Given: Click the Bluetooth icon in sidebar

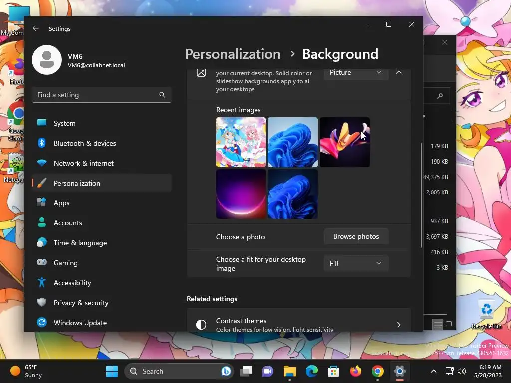Looking at the screenshot, I should coord(42,143).
